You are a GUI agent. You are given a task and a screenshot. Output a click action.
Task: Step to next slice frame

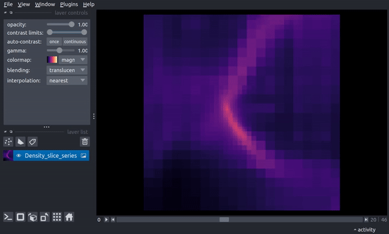click(x=366, y=219)
